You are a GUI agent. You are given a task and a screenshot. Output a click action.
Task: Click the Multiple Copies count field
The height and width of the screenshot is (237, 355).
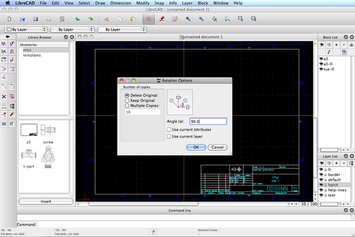click(x=143, y=112)
